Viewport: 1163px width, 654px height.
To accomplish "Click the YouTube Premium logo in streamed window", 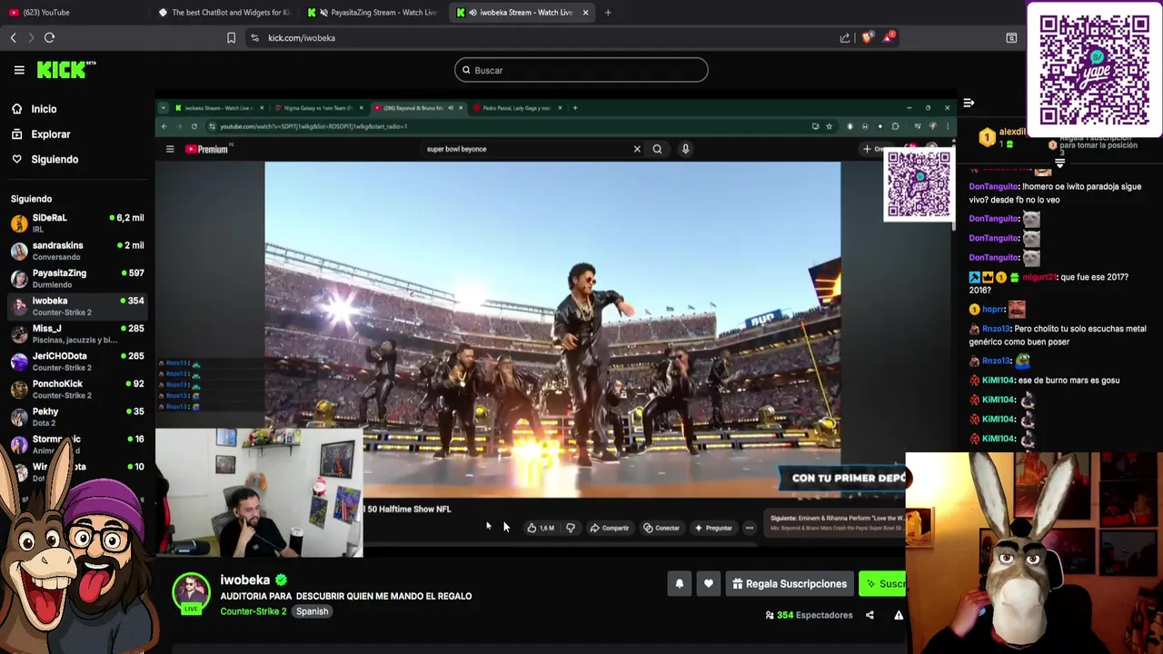I will (x=209, y=149).
